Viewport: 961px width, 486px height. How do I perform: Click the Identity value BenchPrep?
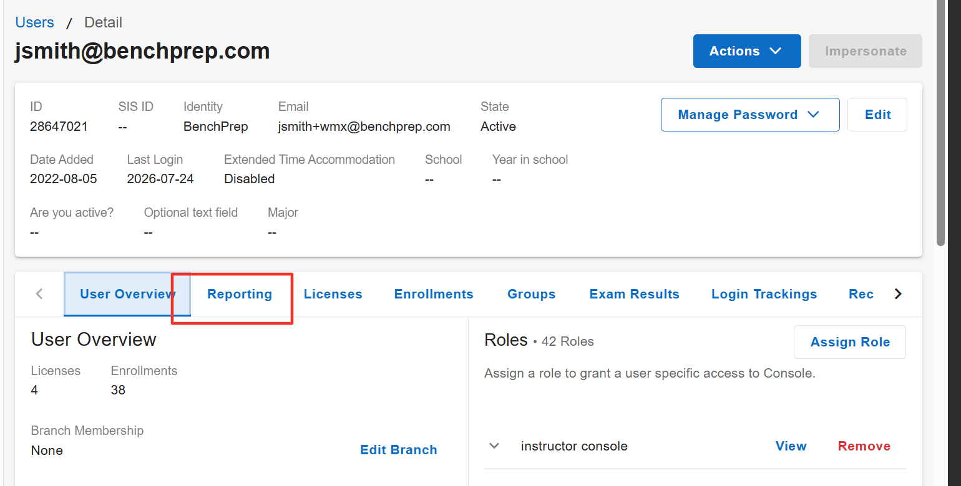(216, 126)
